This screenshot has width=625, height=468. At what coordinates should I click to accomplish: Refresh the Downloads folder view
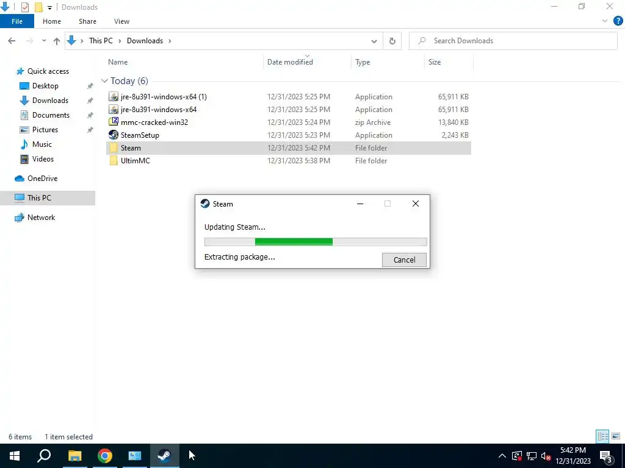(x=392, y=41)
